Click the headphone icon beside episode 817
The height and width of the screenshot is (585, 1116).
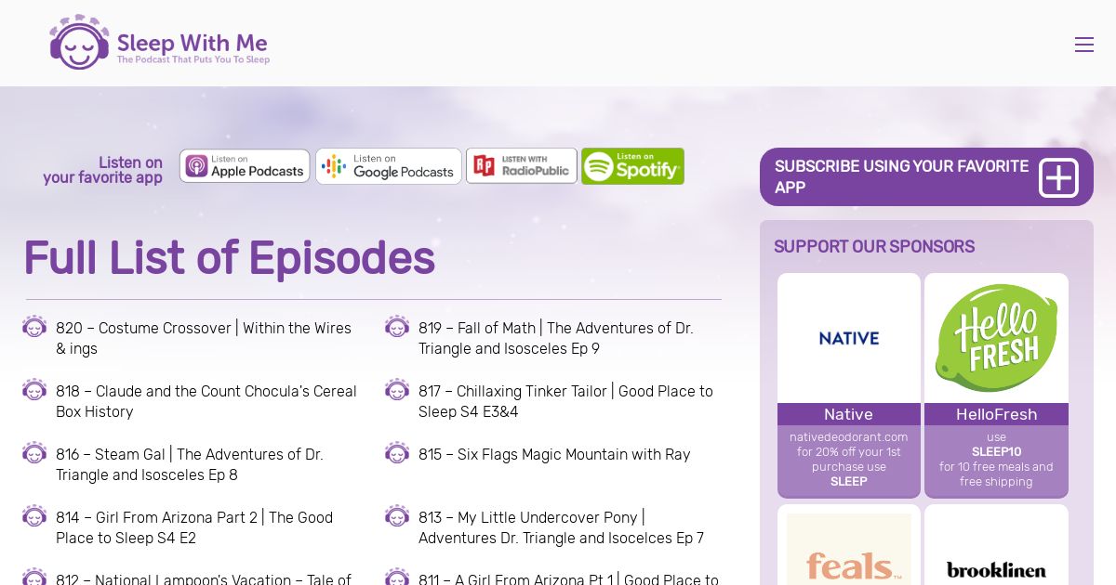click(x=397, y=390)
